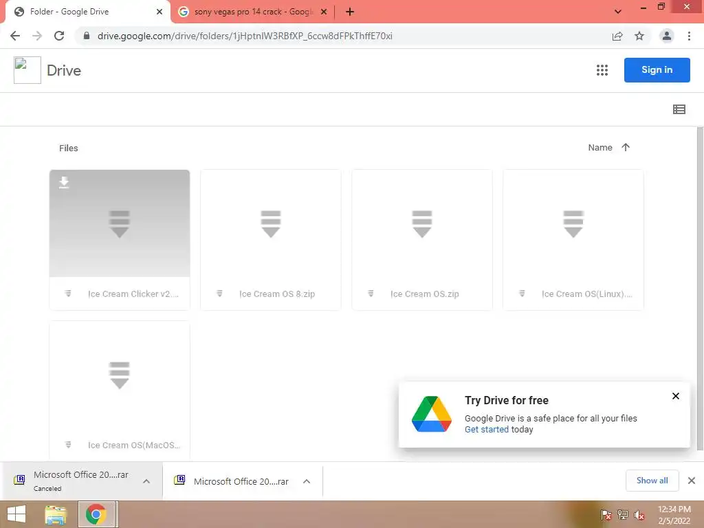The height and width of the screenshot is (528, 704).
Task: Reverse sort direction with the up arrow
Action: pyautogui.click(x=626, y=147)
